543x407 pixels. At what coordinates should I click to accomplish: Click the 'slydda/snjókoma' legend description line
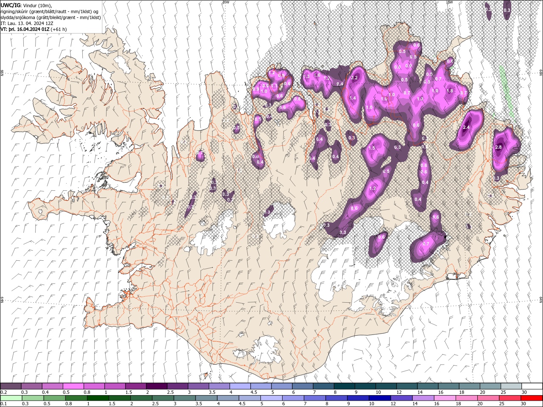50,17
